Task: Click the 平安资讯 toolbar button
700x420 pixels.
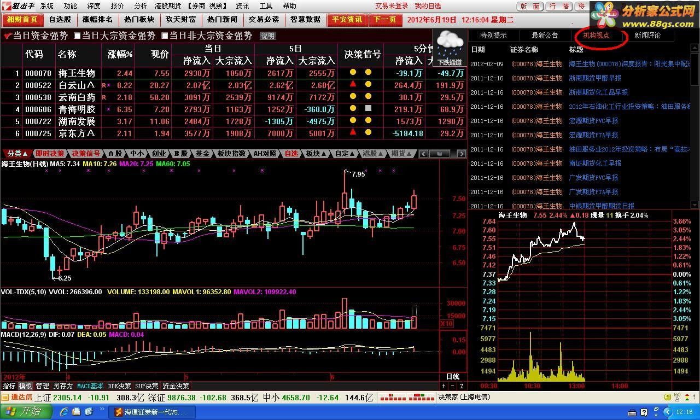Action: tap(347, 20)
